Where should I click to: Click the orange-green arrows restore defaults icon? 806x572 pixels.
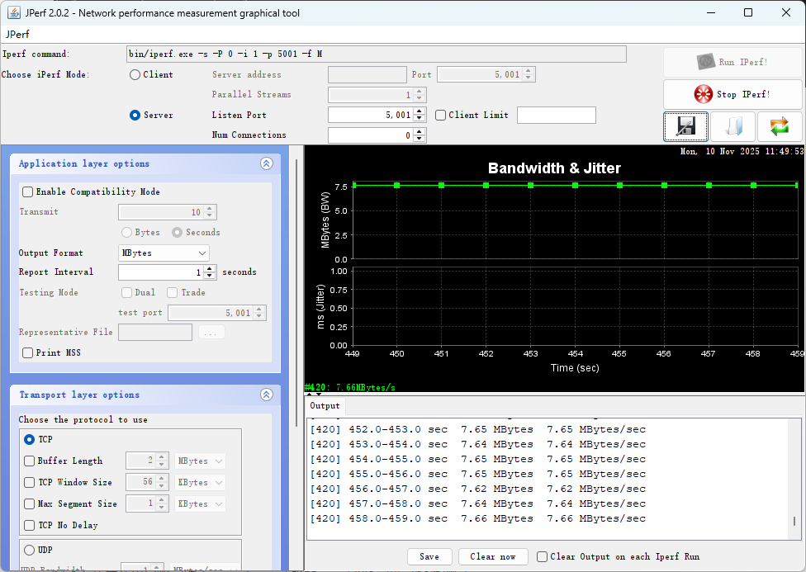pyautogui.click(x=780, y=127)
